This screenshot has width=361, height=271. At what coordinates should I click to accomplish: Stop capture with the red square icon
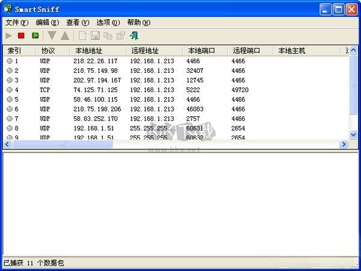[x=21, y=36]
